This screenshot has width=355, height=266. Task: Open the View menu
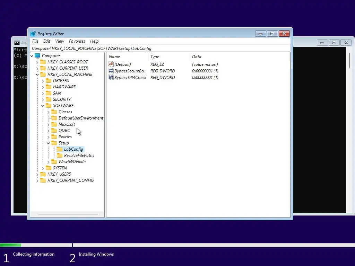click(60, 41)
